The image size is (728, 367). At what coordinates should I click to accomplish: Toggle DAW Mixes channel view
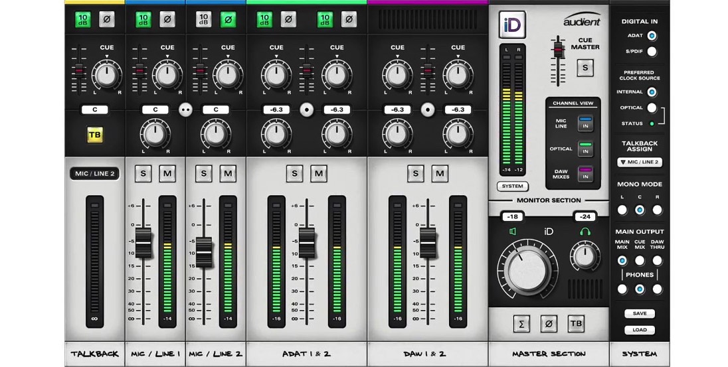585,175
